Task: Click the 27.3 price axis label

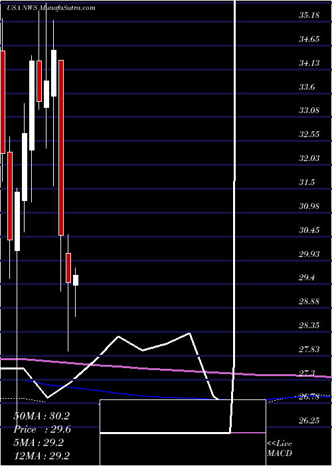Action: [x=307, y=373]
